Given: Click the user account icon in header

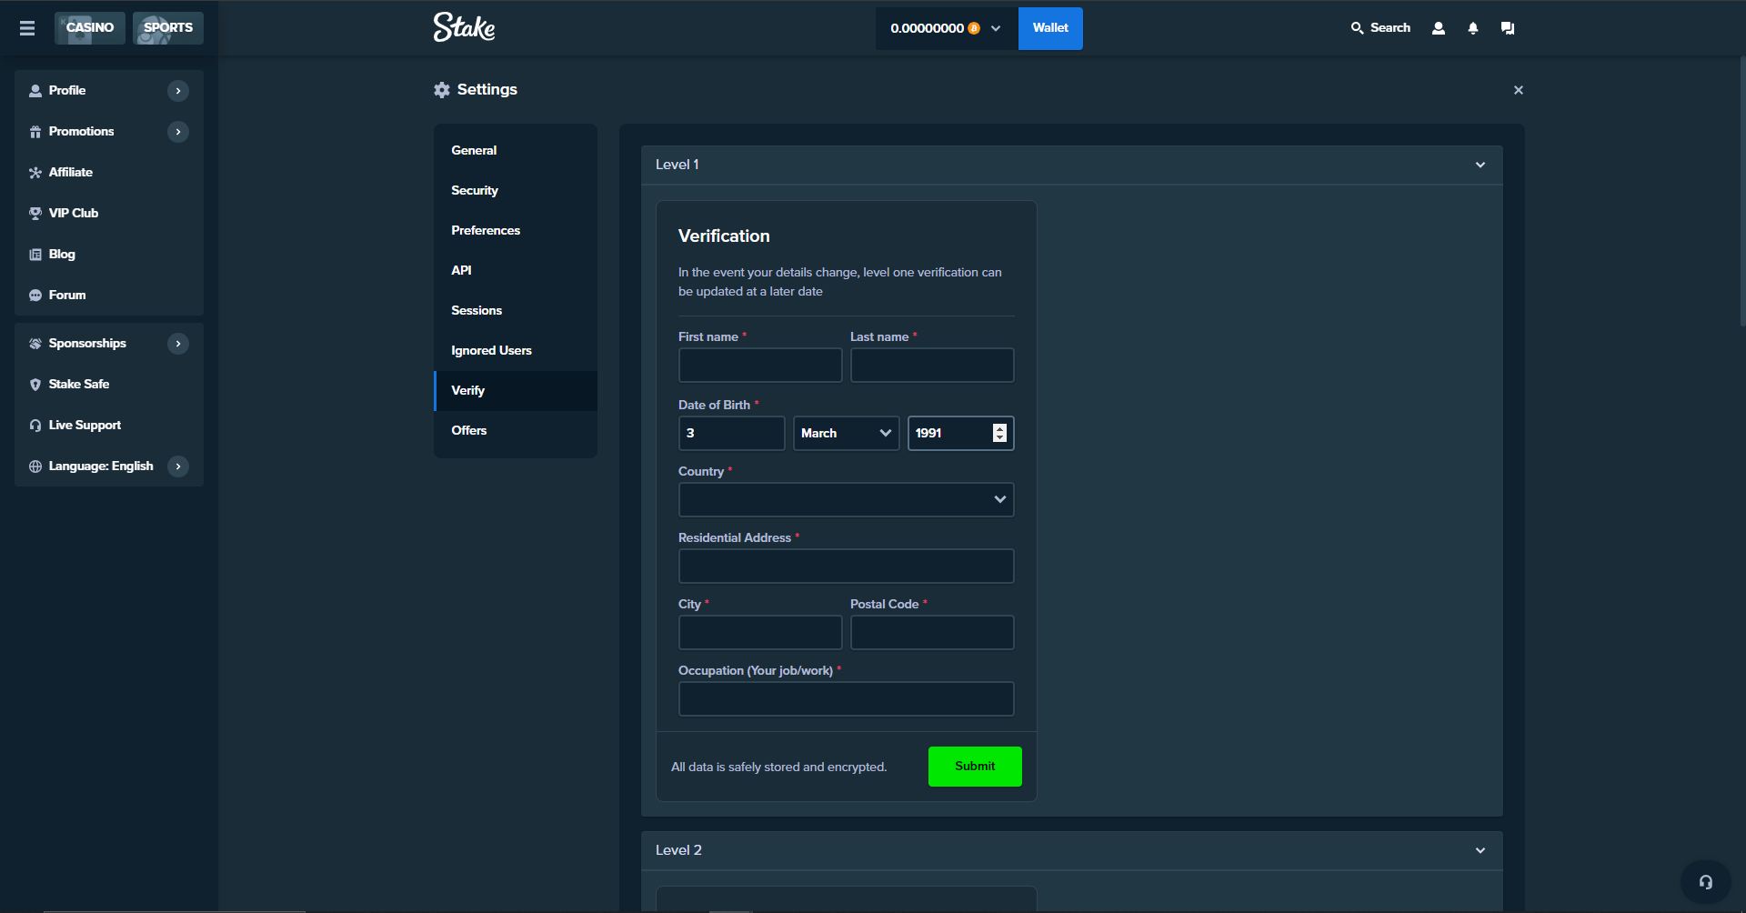Looking at the screenshot, I should tap(1438, 28).
